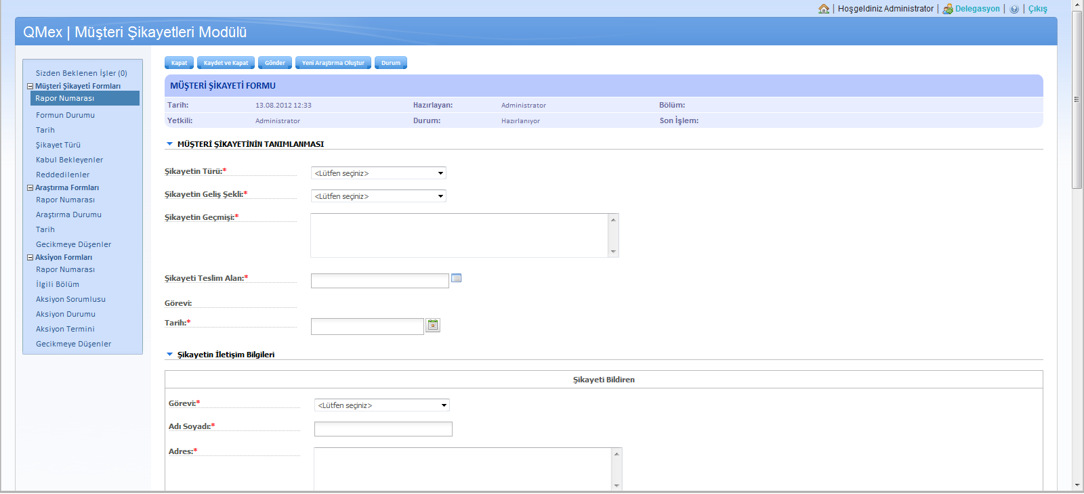1084x494 pixels.
Task: Select Rapor Numarası under Araştırma Formları
Action: [65, 200]
